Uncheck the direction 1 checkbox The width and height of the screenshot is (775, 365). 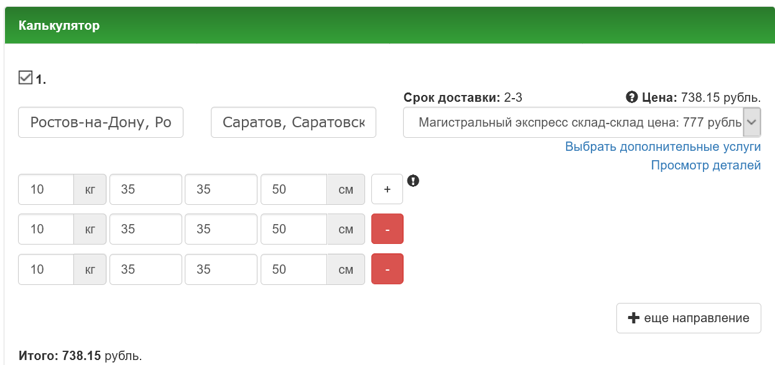pyautogui.click(x=26, y=78)
